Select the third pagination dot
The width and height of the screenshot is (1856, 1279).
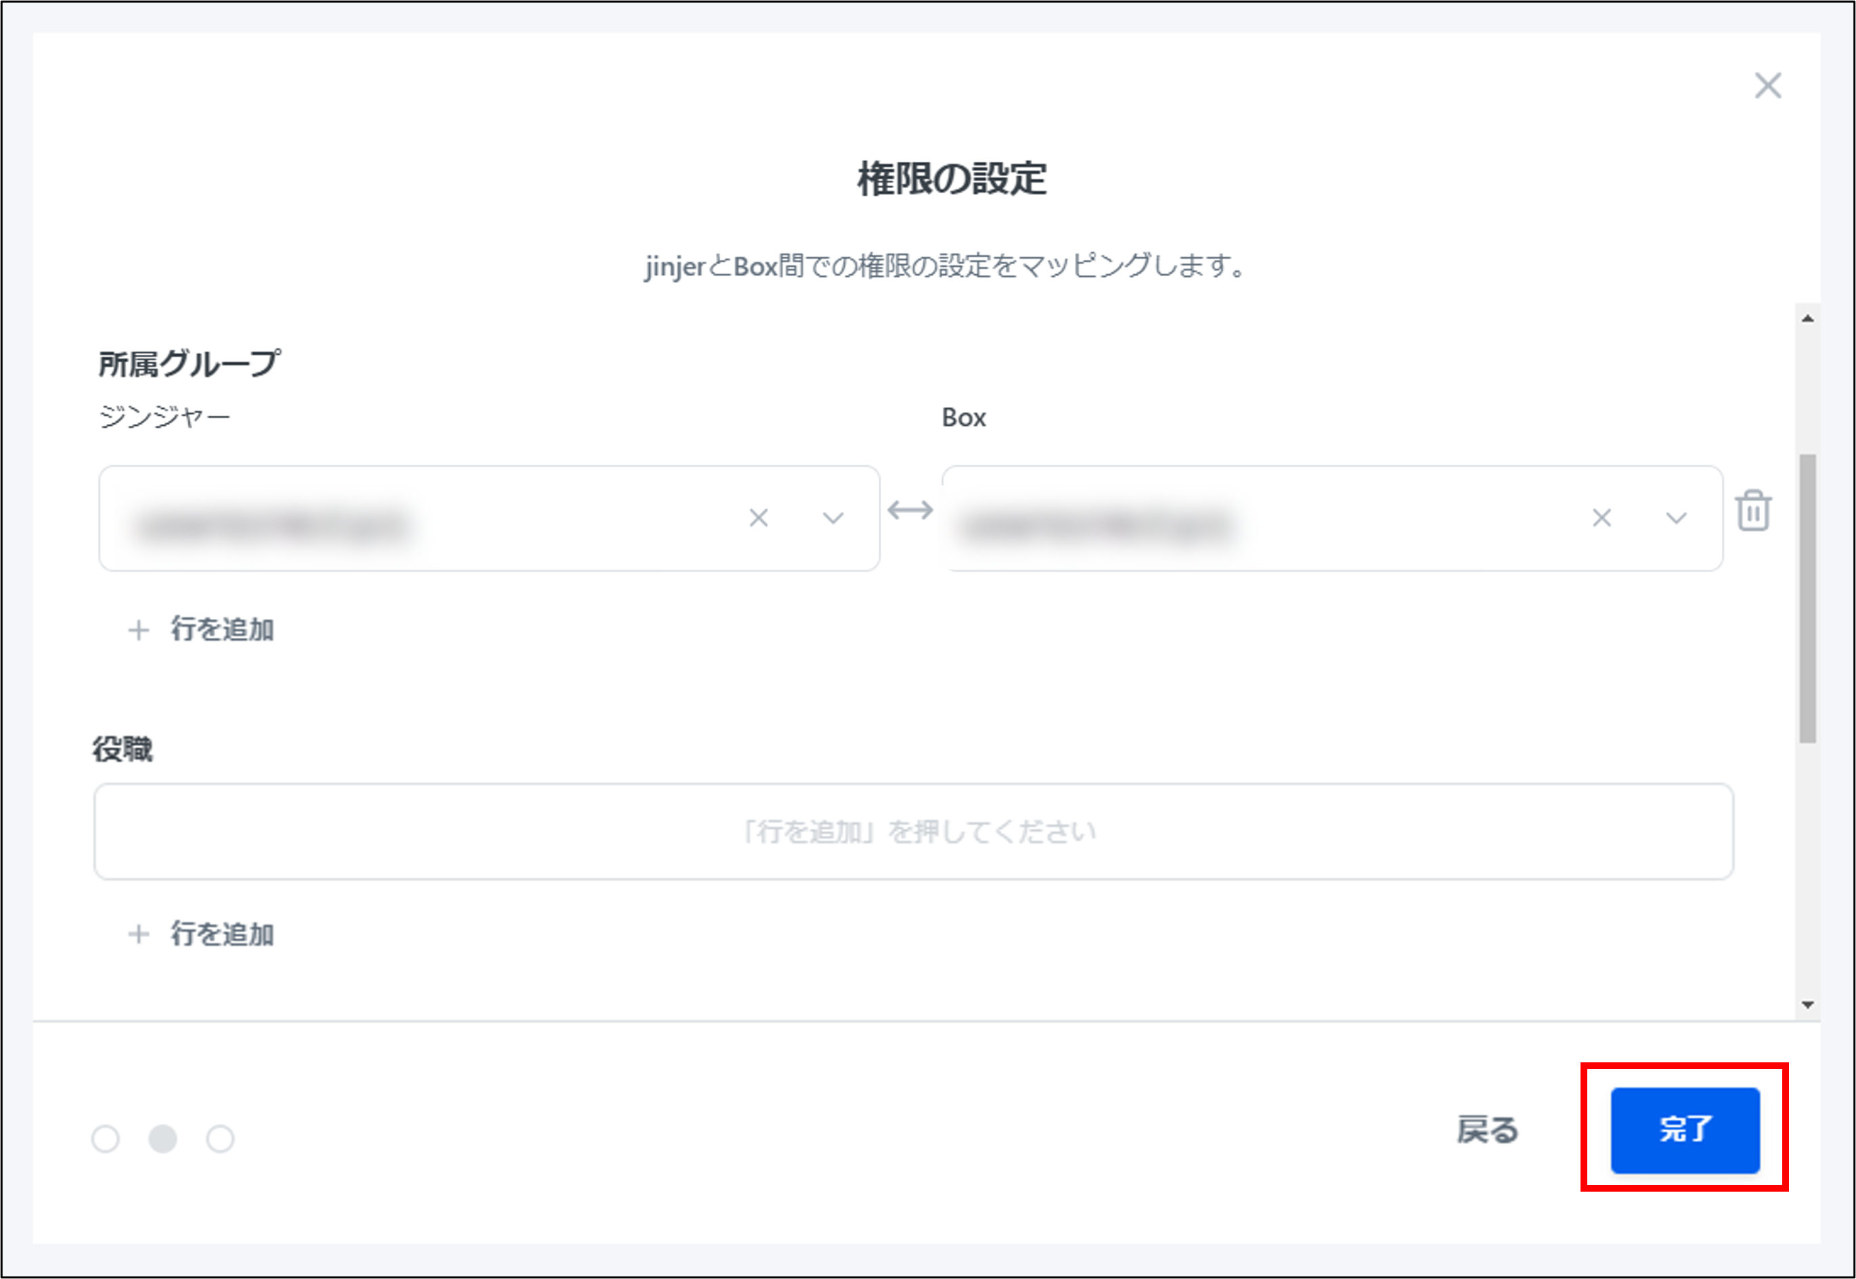(x=221, y=1138)
